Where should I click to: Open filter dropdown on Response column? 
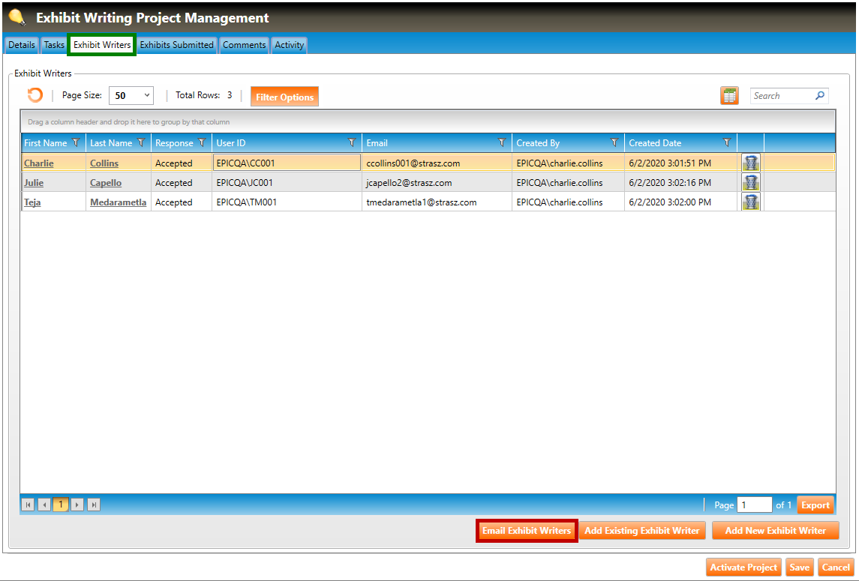click(202, 142)
